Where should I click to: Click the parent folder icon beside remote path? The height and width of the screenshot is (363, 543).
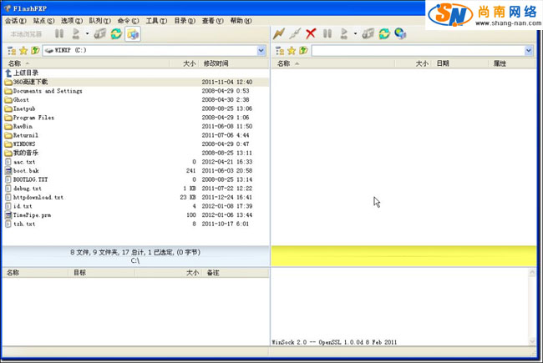point(303,51)
